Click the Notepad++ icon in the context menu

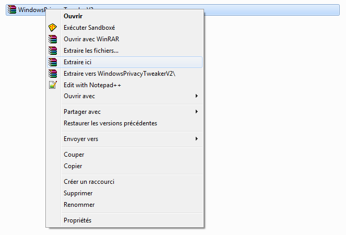point(53,85)
